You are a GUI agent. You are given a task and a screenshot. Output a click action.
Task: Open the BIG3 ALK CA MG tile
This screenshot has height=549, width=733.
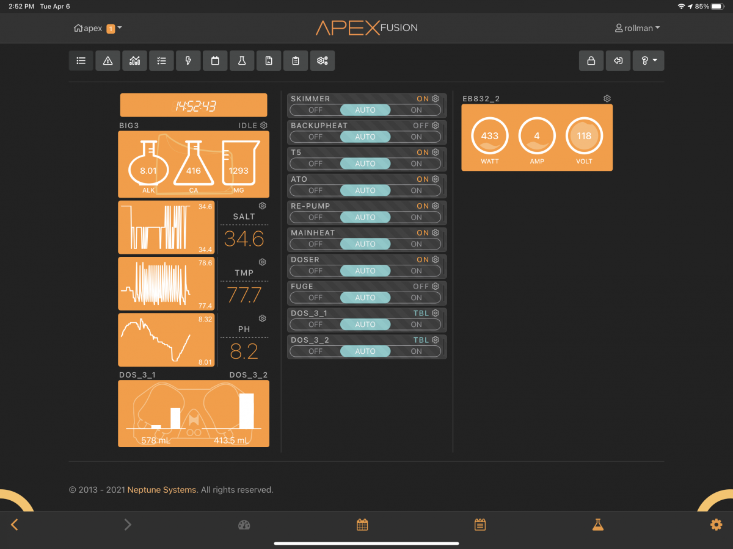tap(194, 165)
